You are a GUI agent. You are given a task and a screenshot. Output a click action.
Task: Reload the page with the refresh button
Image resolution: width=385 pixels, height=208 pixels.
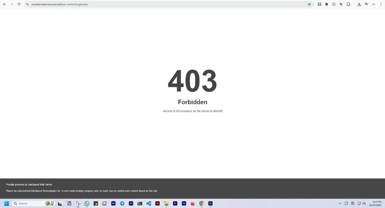(19, 4)
